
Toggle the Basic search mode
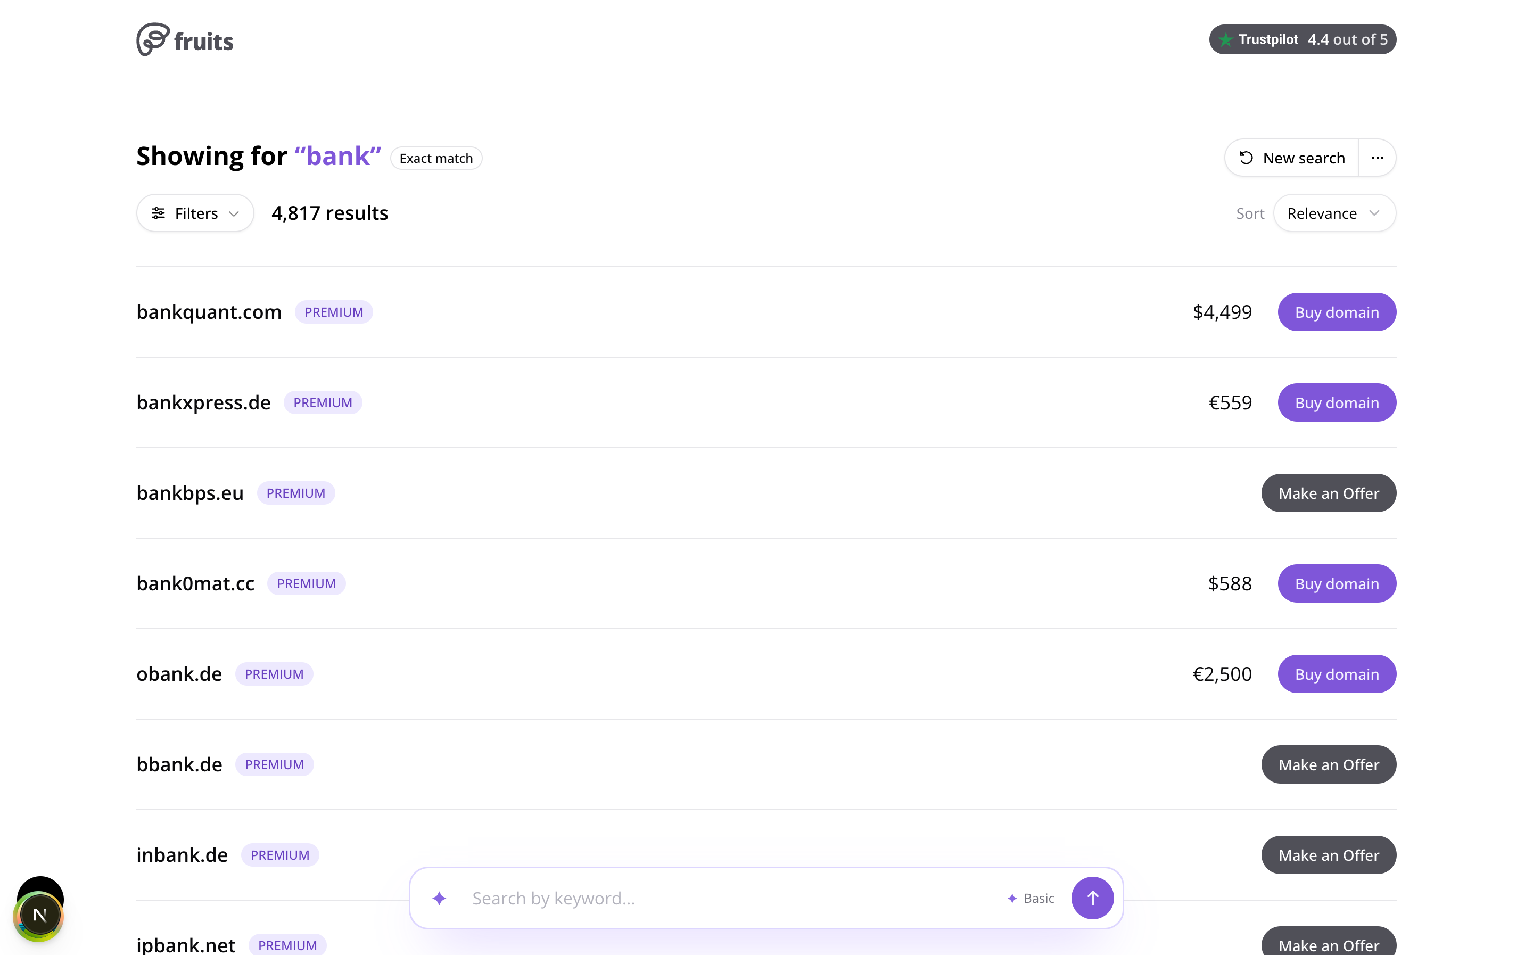click(1031, 898)
